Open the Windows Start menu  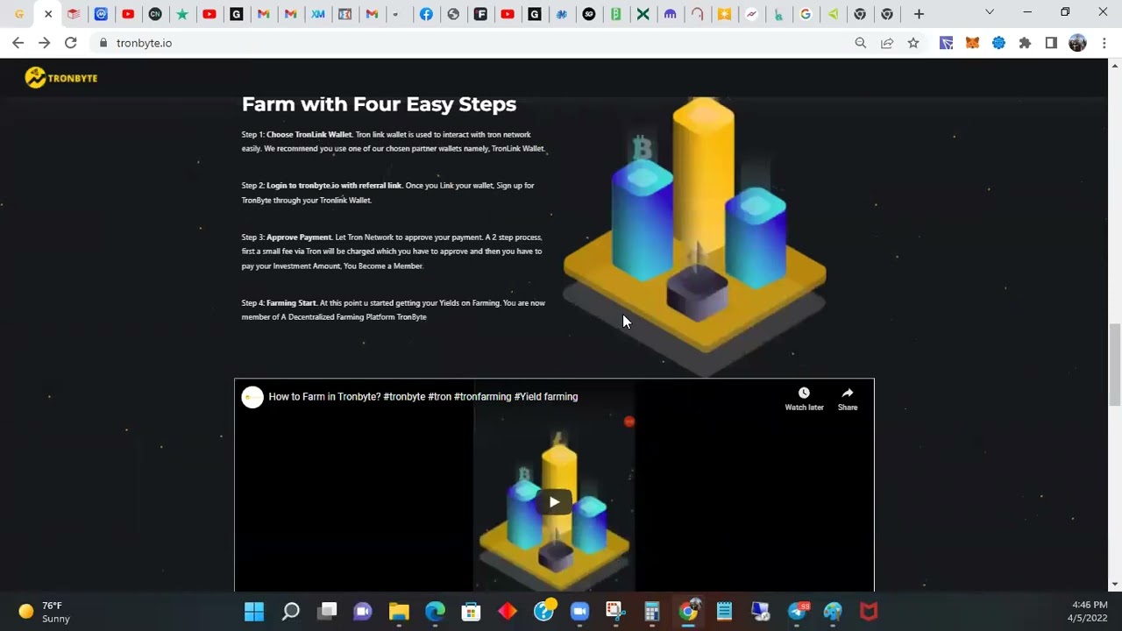(x=254, y=612)
